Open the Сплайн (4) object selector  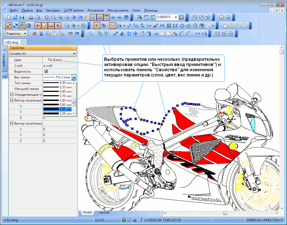[43, 54]
